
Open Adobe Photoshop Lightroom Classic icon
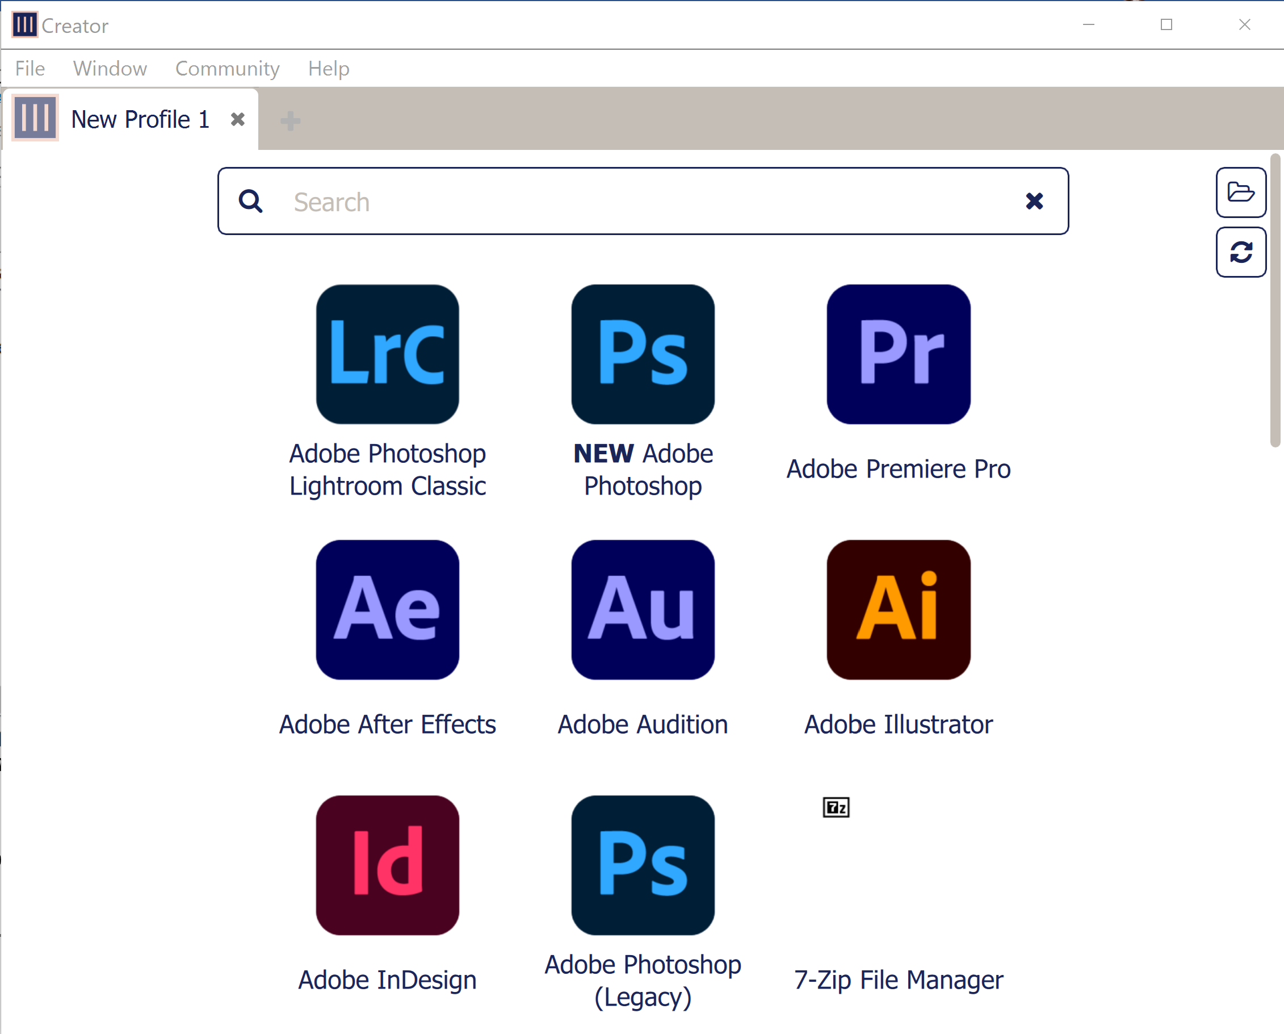387,354
